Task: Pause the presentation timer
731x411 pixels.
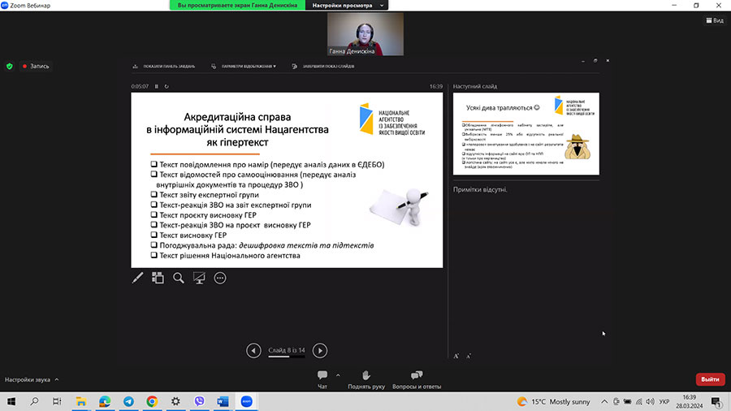Action: pyautogui.click(x=157, y=86)
